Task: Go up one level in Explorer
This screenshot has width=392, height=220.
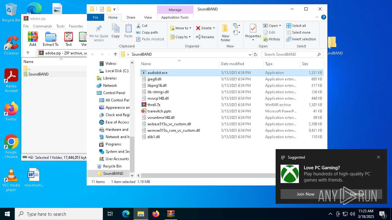Action: 115,54
